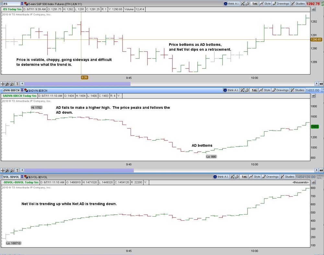The image size is (324, 255).
Task: Click $ADVN-$DECN chart horizontal scrollbar thumb
Action: [x=79, y=170]
